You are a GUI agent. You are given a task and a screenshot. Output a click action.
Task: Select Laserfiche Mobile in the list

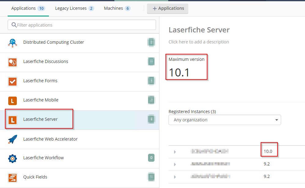(x=80, y=101)
